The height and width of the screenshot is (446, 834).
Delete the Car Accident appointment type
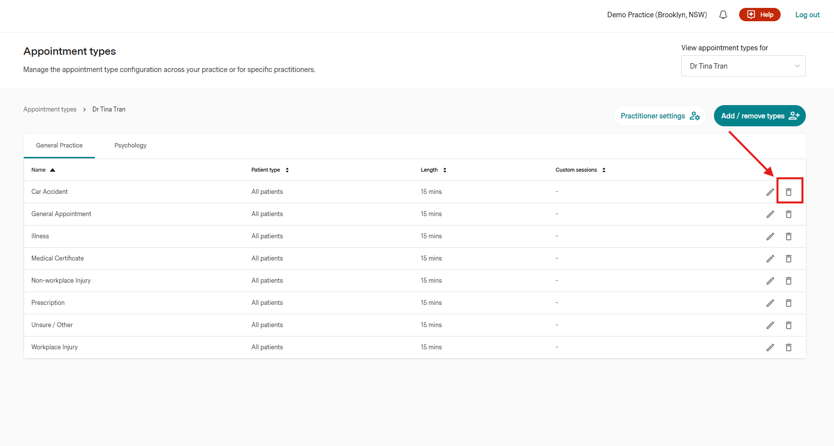pyautogui.click(x=789, y=192)
